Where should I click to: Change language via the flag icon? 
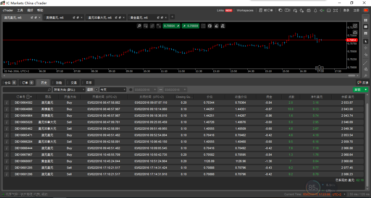[366, 10]
